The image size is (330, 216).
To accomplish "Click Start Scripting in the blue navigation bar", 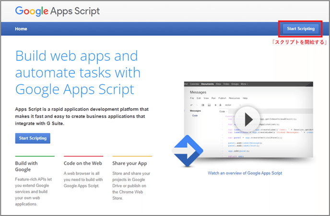I will [301, 29].
